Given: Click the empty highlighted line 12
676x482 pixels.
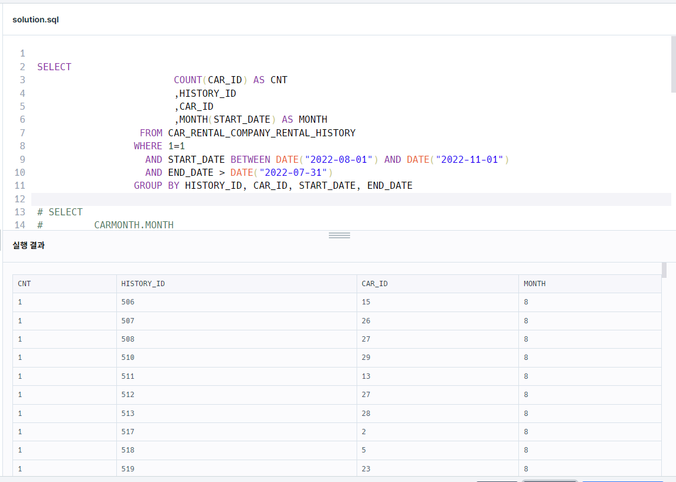Looking at the screenshot, I should (351, 199).
